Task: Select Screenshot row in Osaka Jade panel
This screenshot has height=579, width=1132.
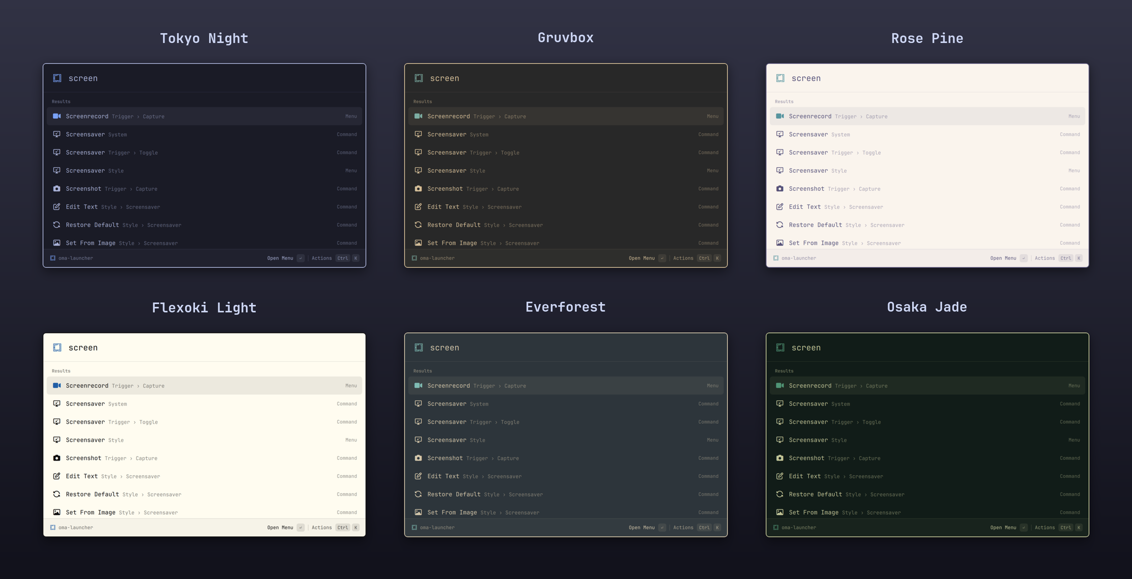Action: pyautogui.click(x=927, y=458)
